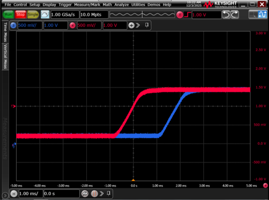The image size is (269, 200).
Task: Maximize the oscilloscope window
Action: [252, 4]
